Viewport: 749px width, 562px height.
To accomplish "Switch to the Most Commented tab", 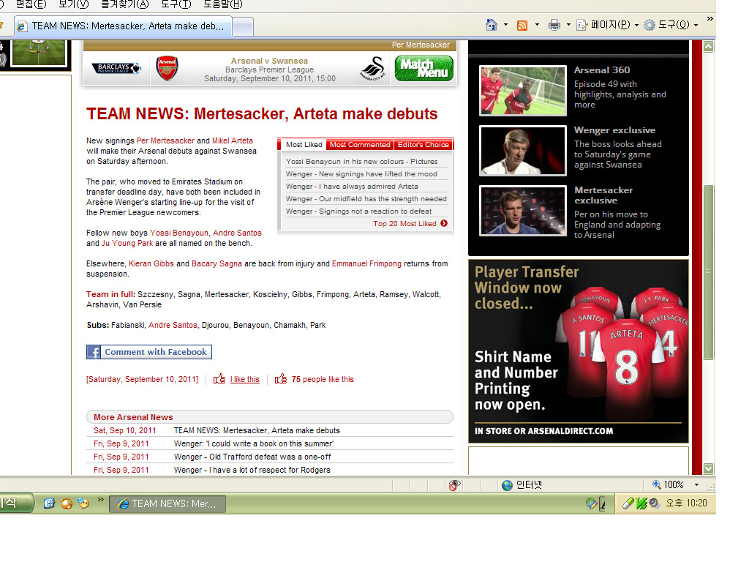I will click(x=360, y=145).
